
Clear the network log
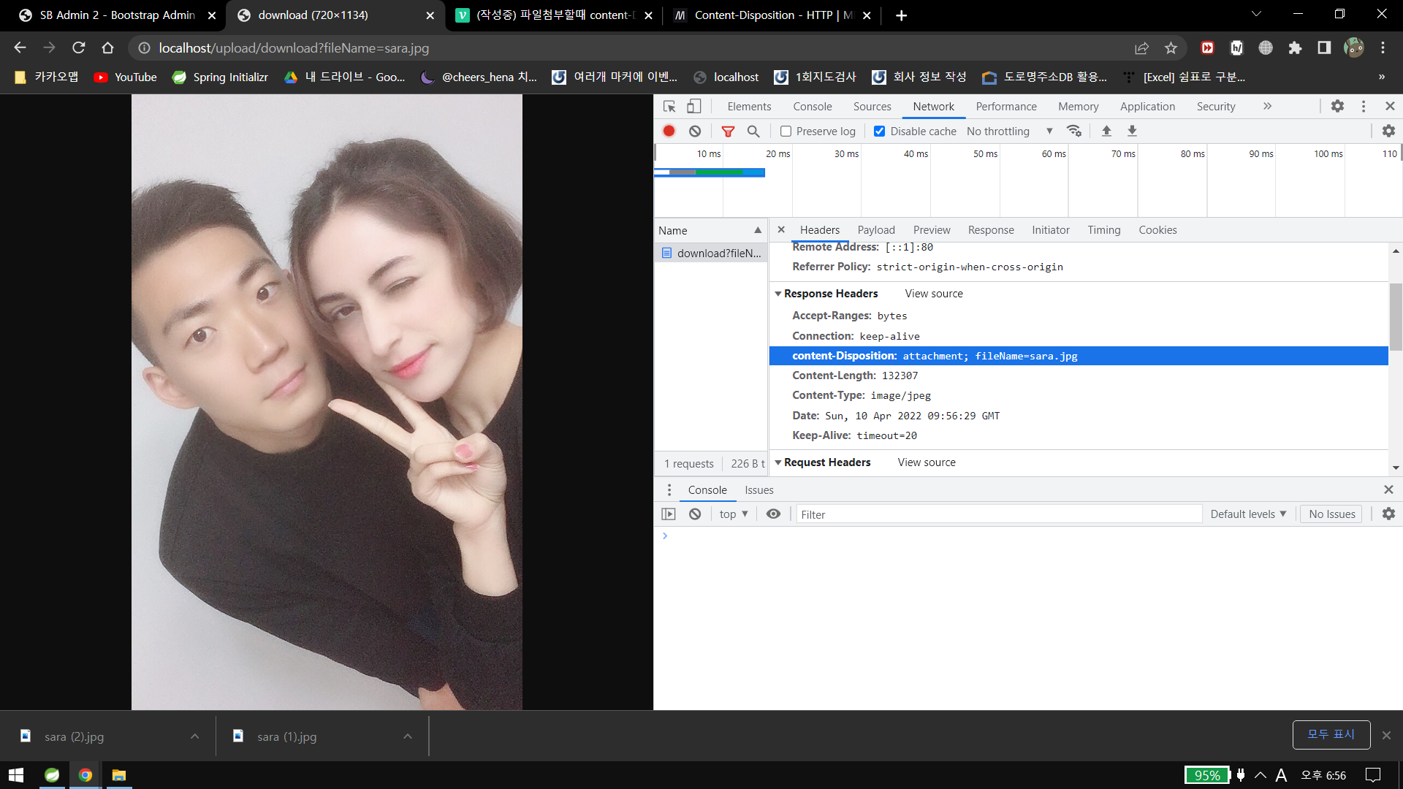click(695, 131)
